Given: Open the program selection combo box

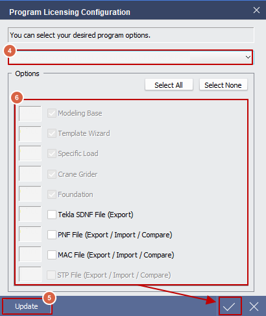Looking at the screenshot, I should (130, 57).
